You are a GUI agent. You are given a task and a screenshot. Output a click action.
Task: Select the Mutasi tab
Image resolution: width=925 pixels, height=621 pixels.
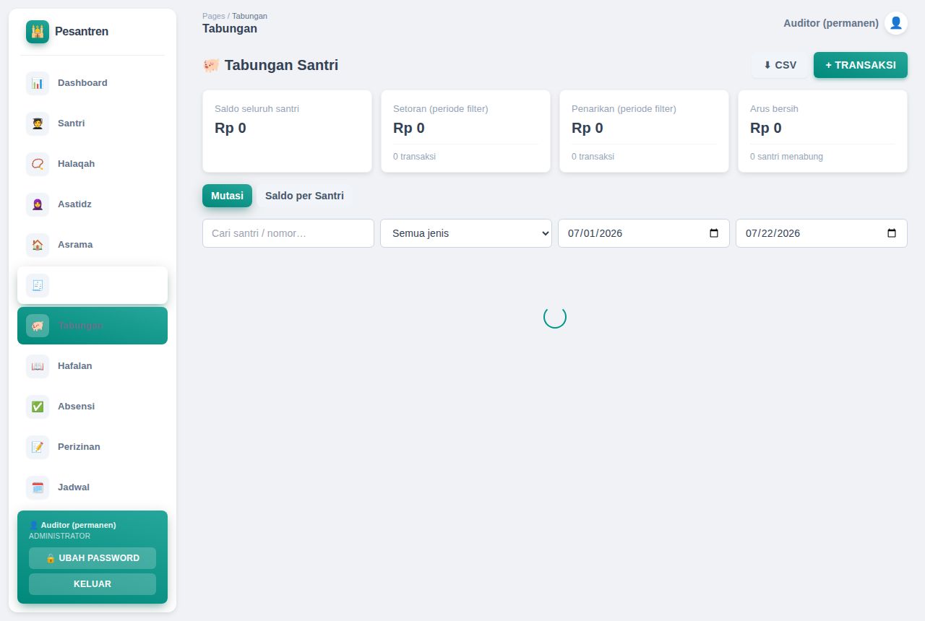(x=227, y=196)
